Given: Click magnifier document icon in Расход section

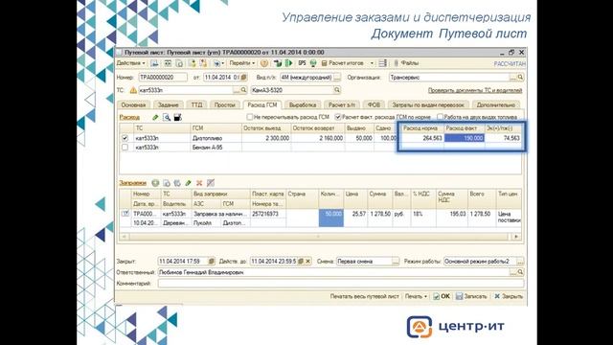Looking at the screenshot, I should tap(167, 117).
